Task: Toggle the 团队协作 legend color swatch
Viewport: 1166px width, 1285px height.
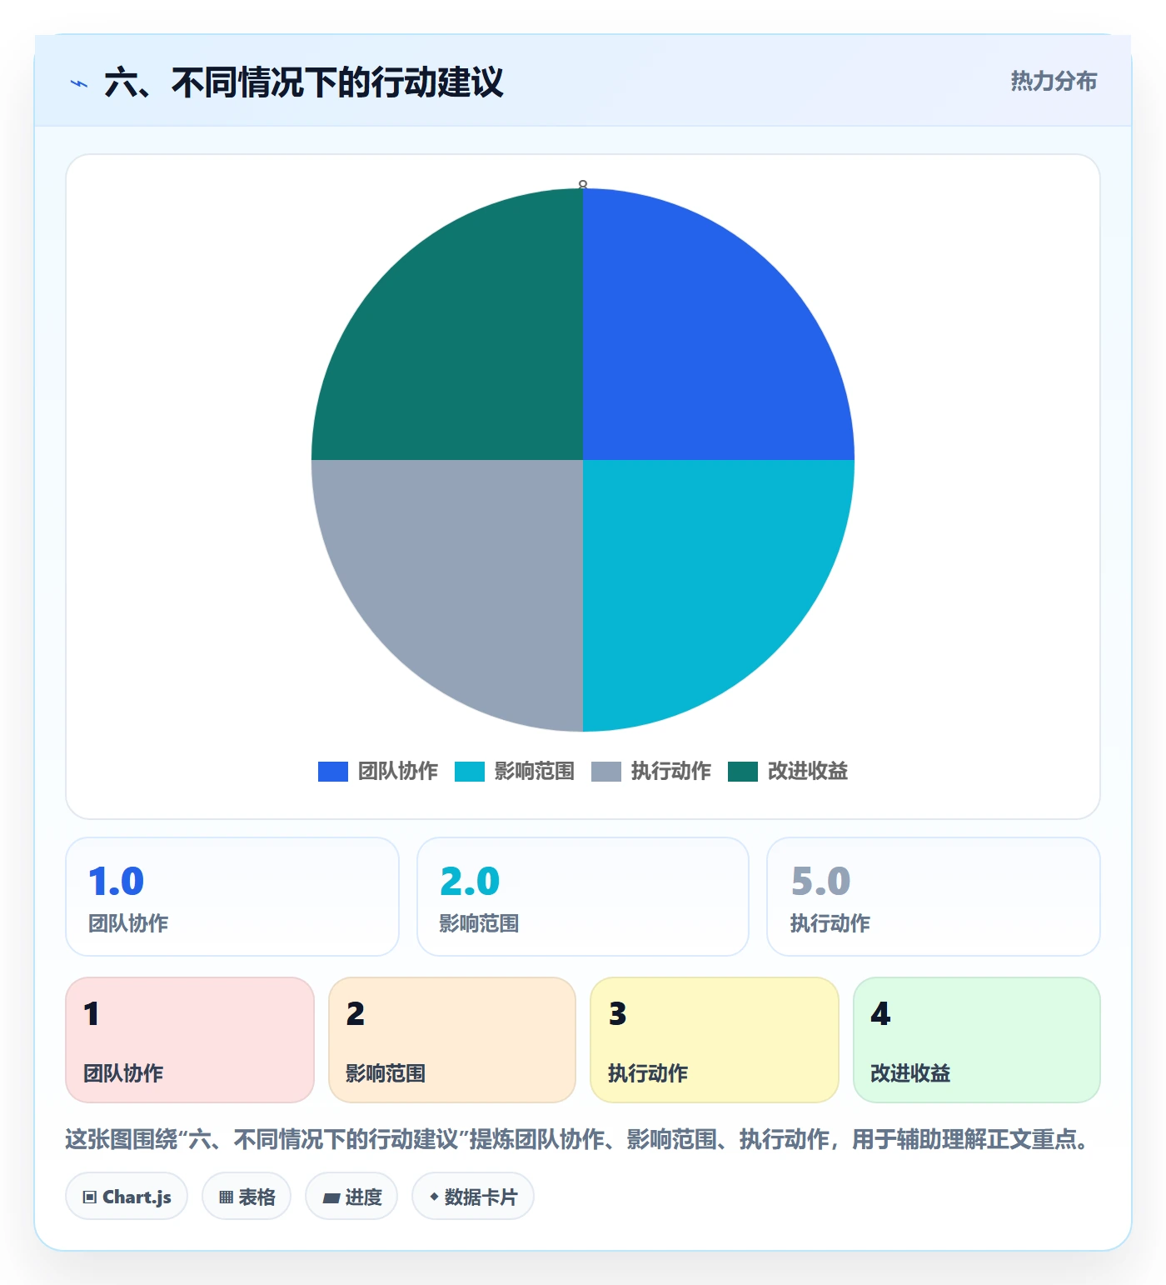Action: point(332,772)
